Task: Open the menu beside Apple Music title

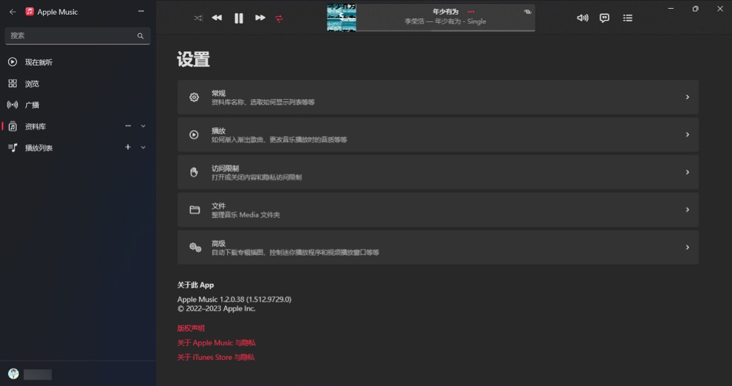Action: point(141,11)
